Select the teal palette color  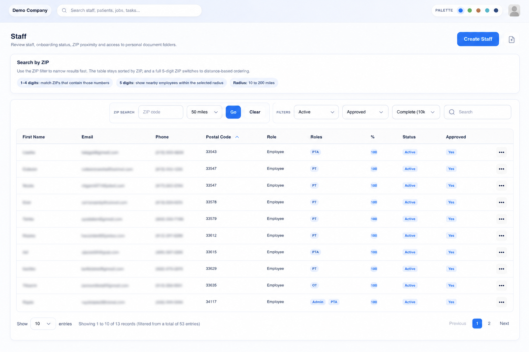pos(487,10)
